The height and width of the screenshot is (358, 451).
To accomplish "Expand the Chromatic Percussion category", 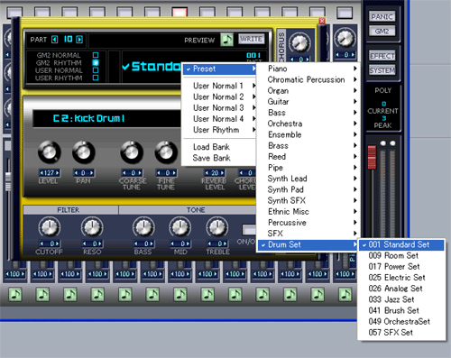I will (x=308, y=79).
